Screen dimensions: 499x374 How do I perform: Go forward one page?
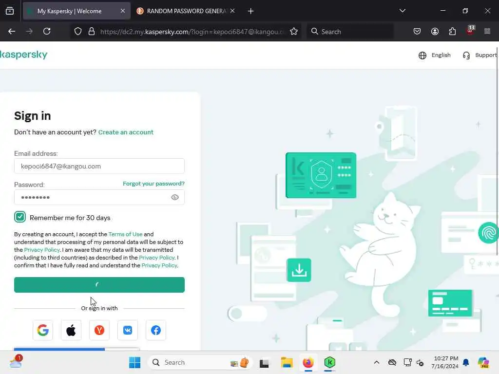click(x=29, y=32)
